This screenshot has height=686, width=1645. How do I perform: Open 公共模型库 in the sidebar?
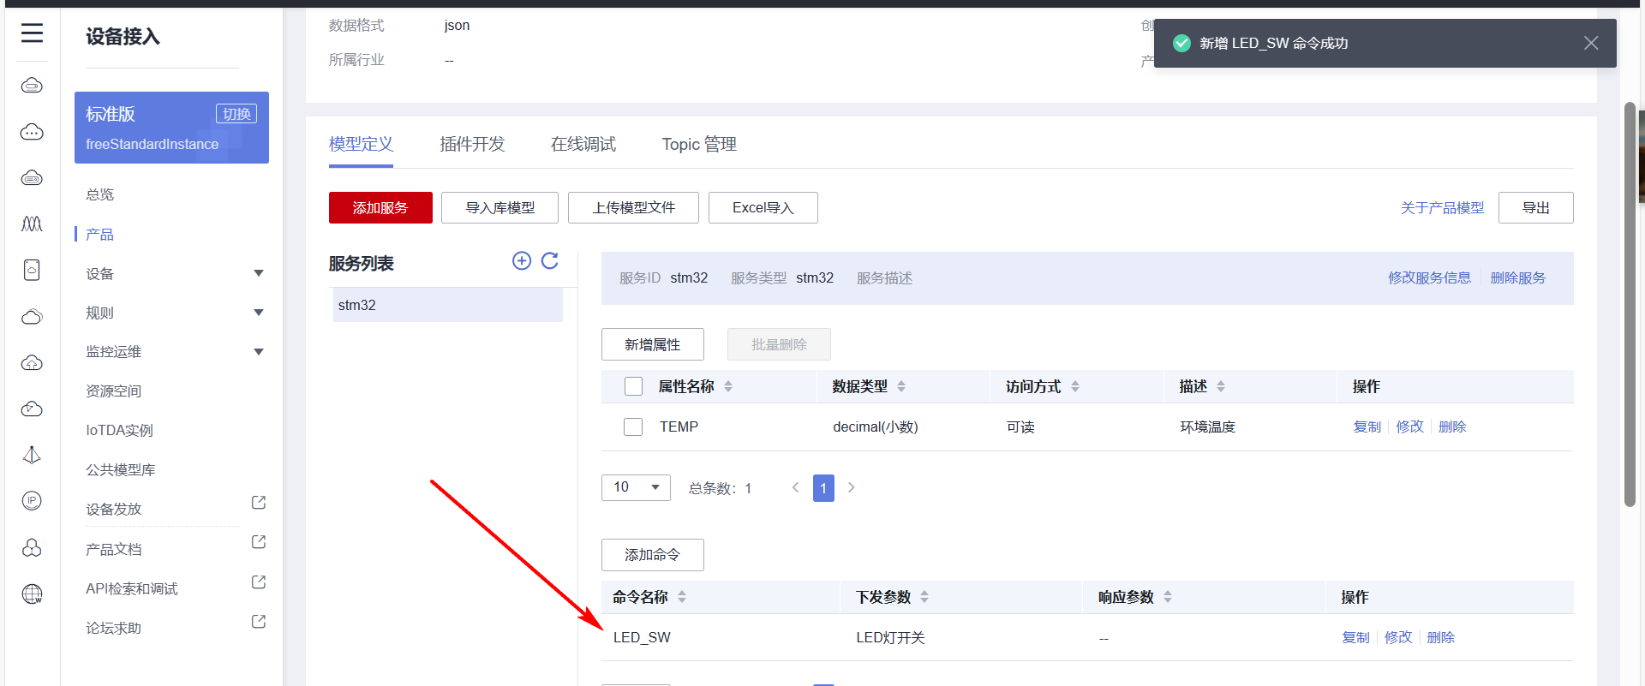tap(120, 470)
